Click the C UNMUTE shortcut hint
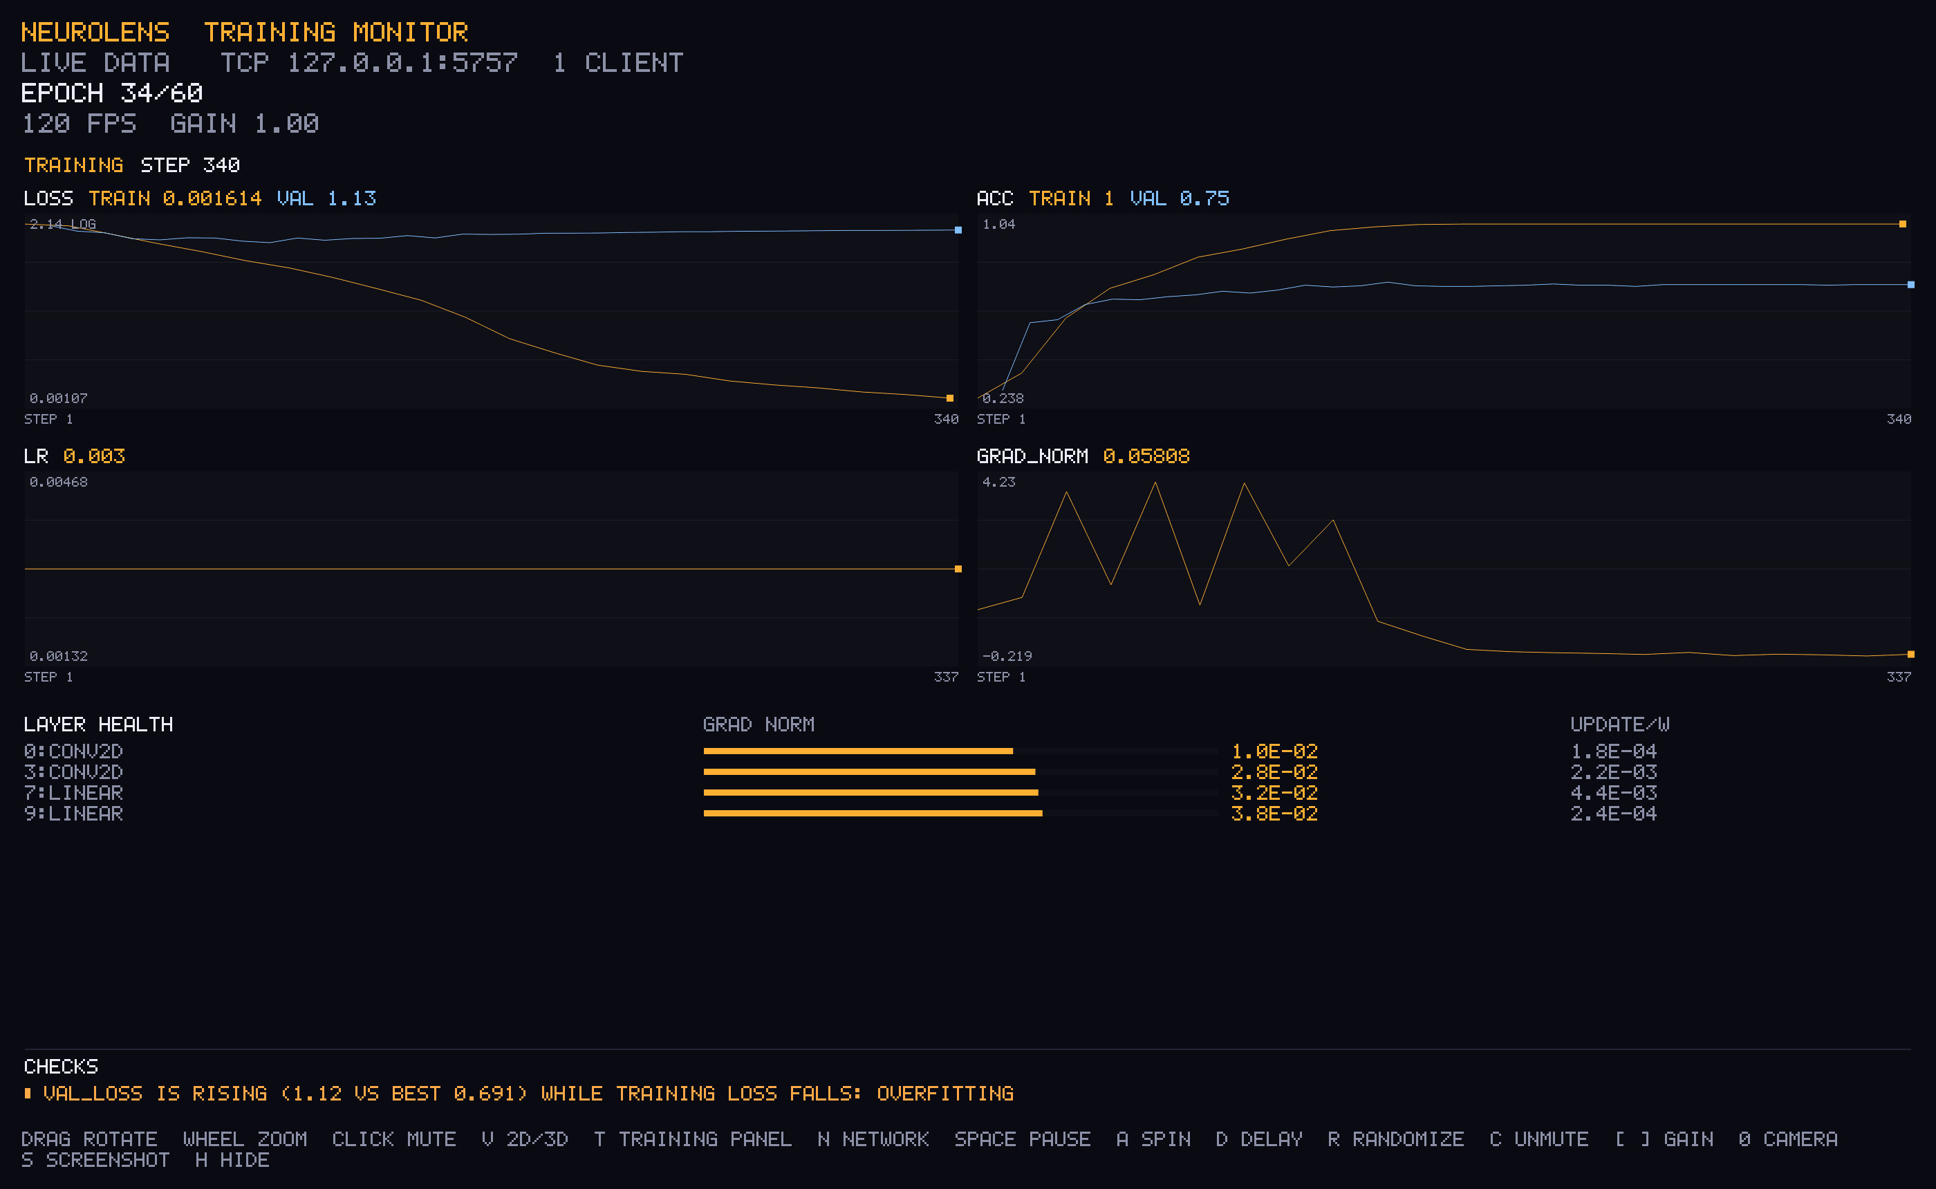This screenshot has height=1189, width=1936. tap(1539, 1139)
